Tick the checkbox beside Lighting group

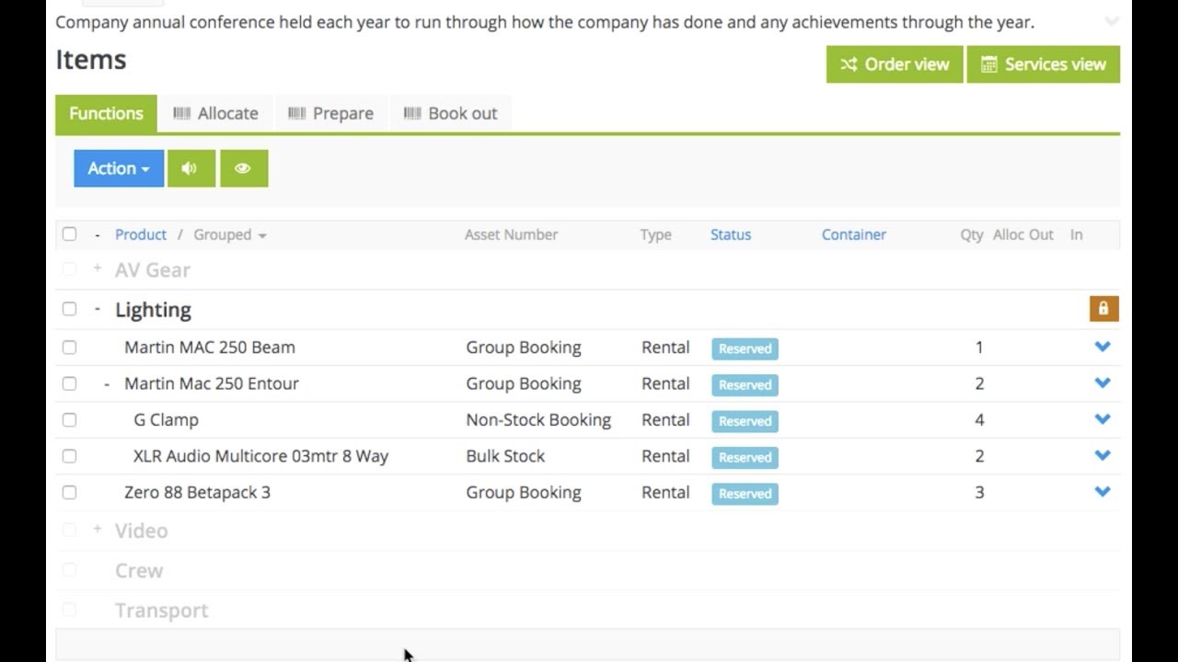(x=69, y=309)
